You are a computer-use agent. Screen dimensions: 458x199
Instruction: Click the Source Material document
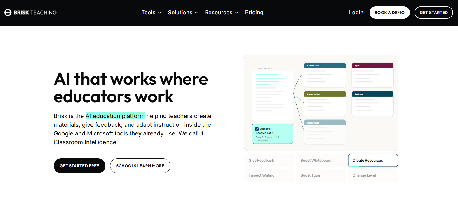[272, 93]
